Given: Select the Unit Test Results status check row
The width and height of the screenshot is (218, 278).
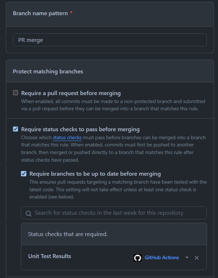Looking at the screenshot, I should 50,256.
